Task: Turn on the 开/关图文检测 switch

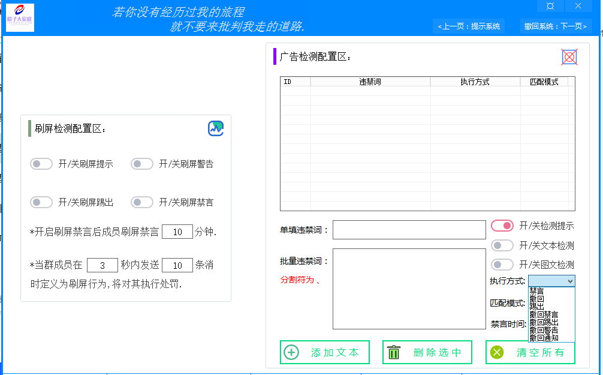Action: tap(502, 265)
